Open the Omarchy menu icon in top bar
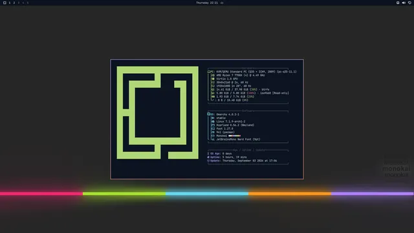The height and width of the screenshot is (233, 414). click(x=5, y=3)
